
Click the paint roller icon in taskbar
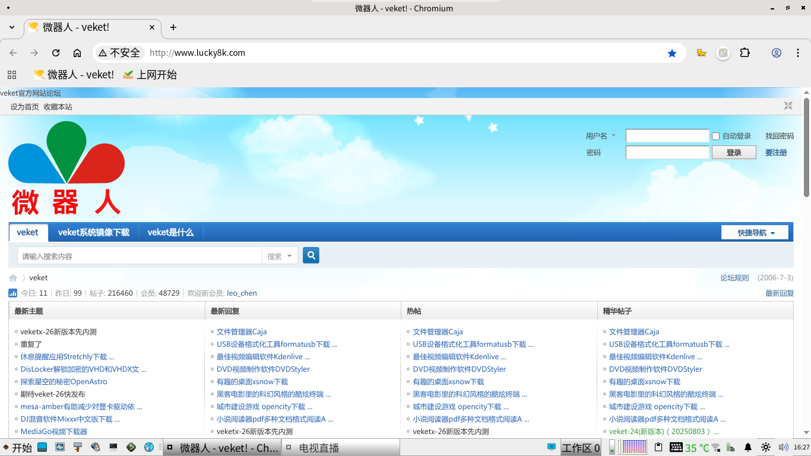pyautogui.click(x=78, y=447)
